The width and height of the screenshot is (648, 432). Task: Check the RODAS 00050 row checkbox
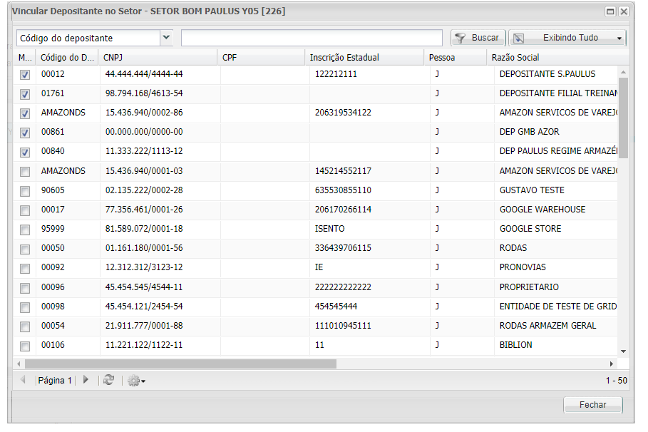tap(25, 249)
